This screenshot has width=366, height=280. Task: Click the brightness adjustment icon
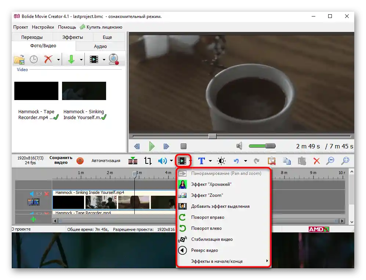click(x=221, y=161)
